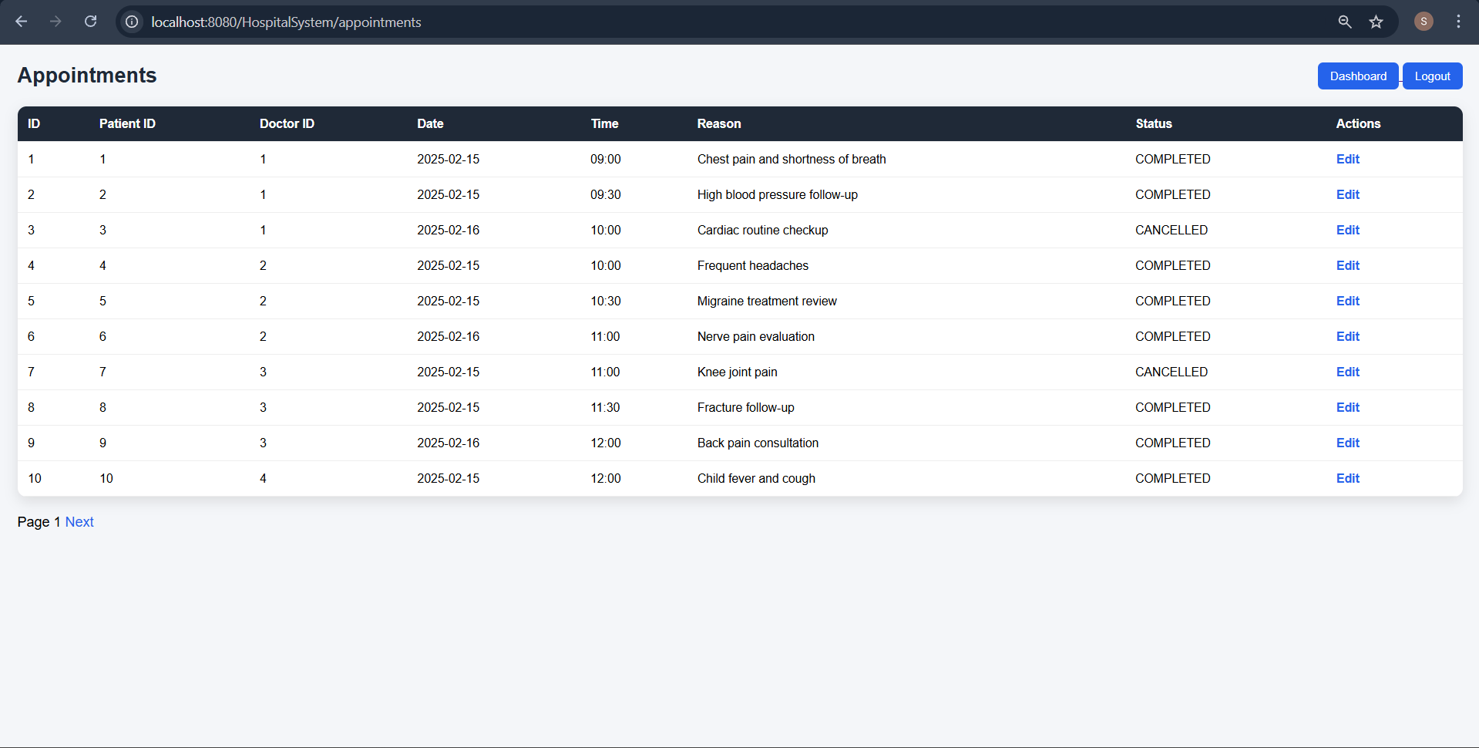Viewport: 1479px width, 748px height.
Task: View site information icon in address bar
Action: point(133,22)
